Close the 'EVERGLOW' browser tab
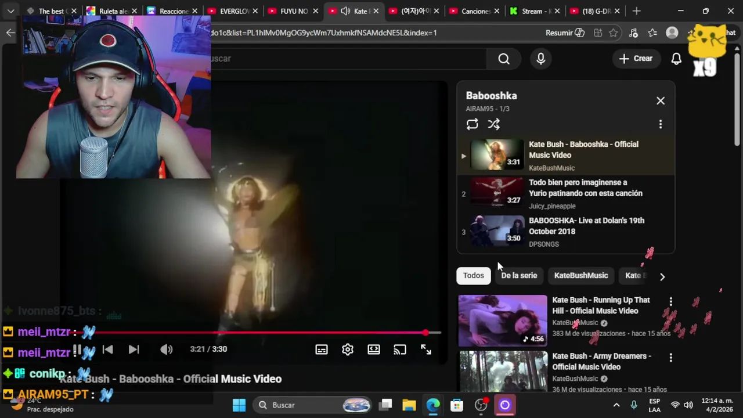The image size is (743, 418). coord(255,11)
